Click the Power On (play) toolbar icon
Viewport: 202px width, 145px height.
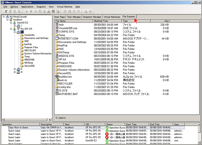(27, 11)
